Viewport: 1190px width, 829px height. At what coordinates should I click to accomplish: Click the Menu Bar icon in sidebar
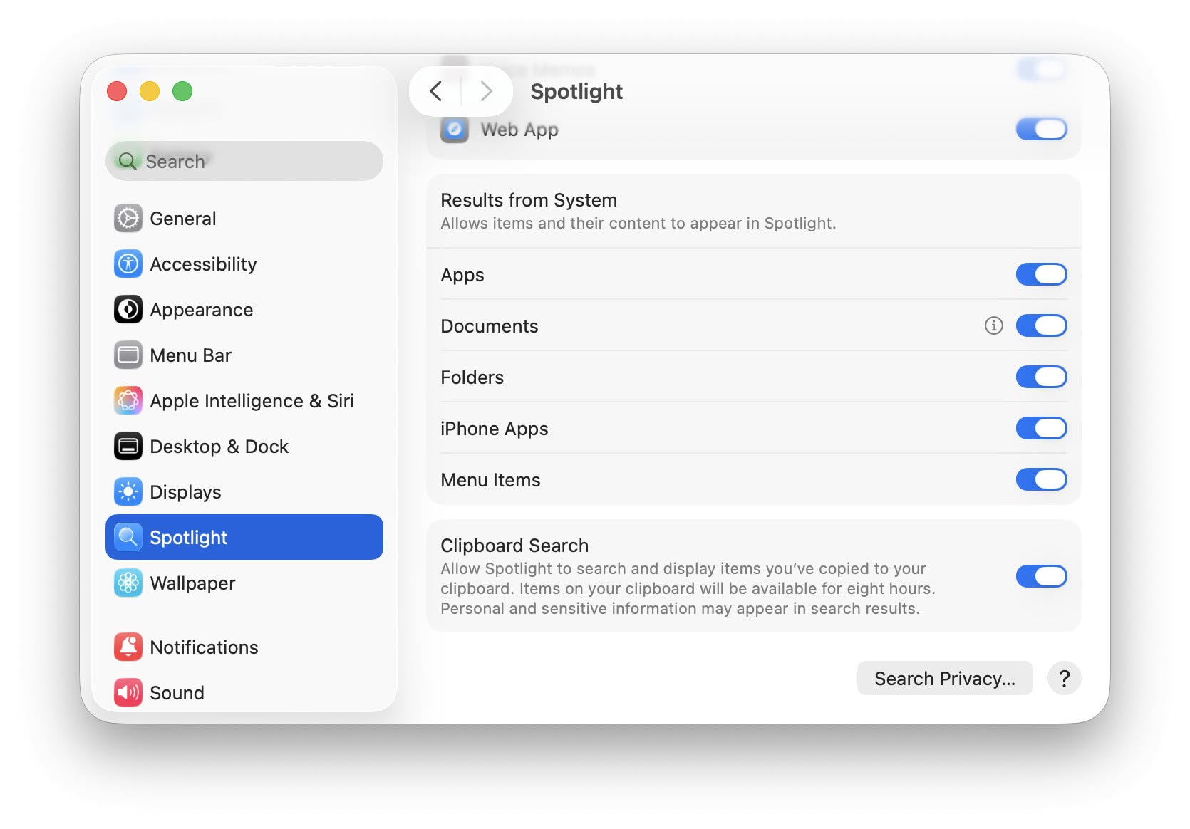[128, 355]
